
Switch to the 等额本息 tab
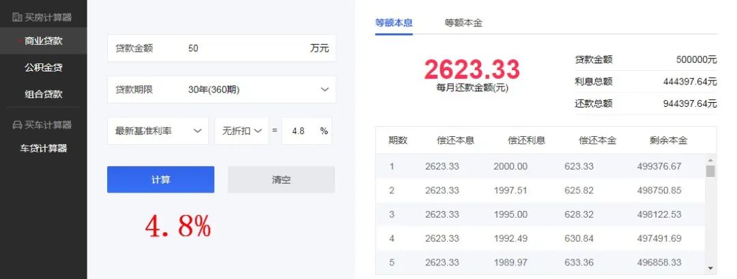tap(394, 22)
